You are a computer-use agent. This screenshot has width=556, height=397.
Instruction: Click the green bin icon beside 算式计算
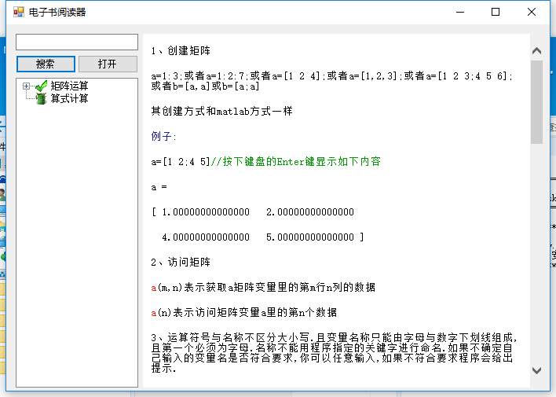tap(41, 98)
